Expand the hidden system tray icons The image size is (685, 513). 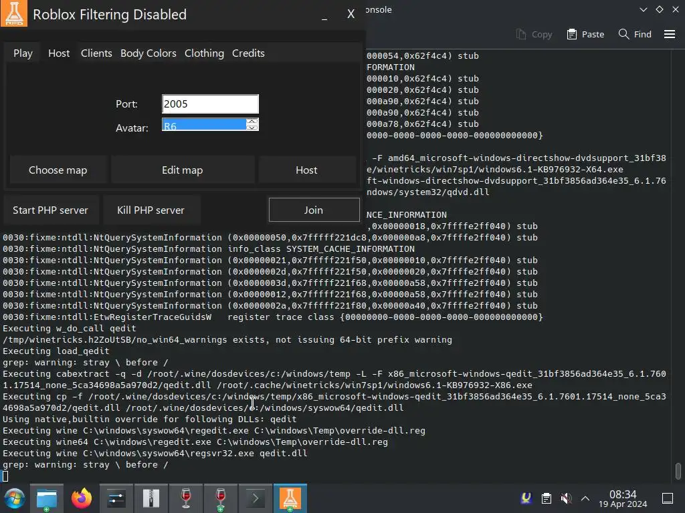(585, 498)
